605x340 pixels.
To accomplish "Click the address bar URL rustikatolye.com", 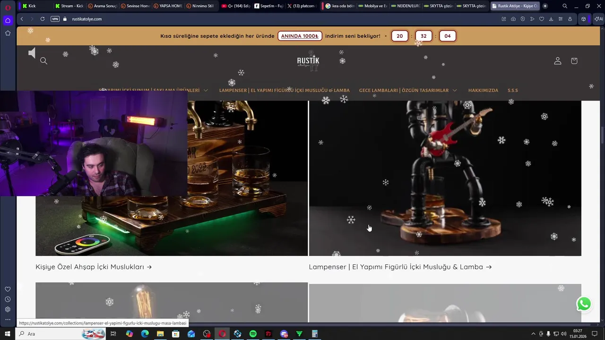I will pos(86,19).
